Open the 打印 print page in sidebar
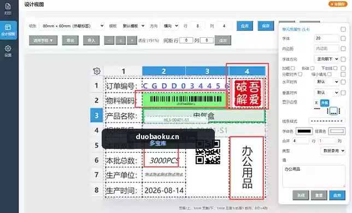The image size is (352, 213). point(8,9)
